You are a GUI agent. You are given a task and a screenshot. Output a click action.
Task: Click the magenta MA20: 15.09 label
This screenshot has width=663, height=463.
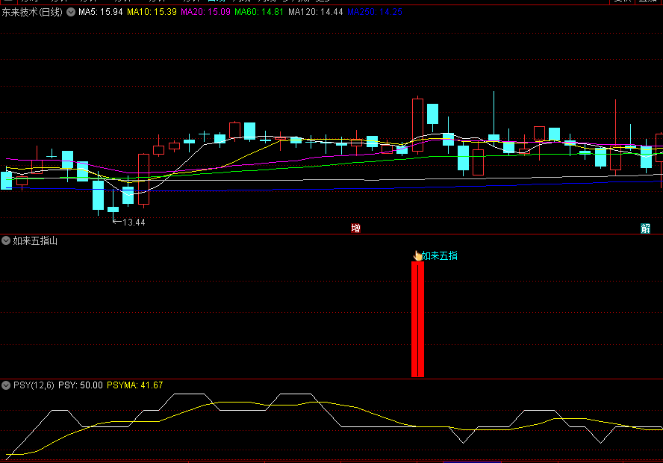[205, 12]
